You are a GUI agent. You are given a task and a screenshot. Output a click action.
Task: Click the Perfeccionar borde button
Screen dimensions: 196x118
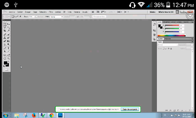click(x=99, y=16)
